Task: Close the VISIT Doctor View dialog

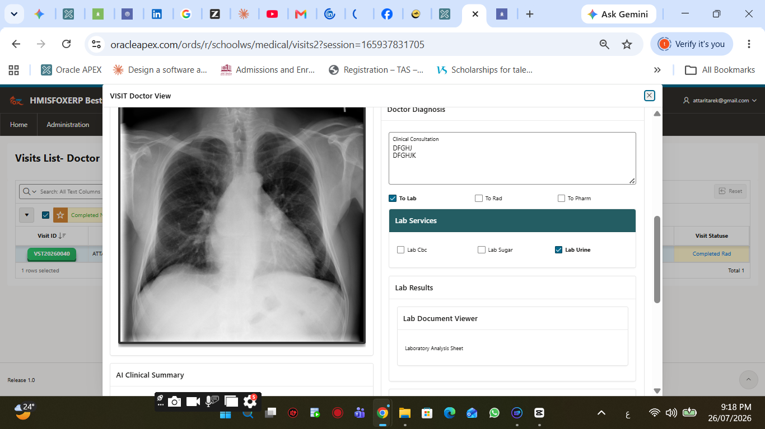Action: point(649,96)
